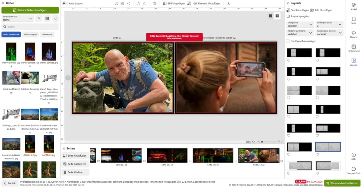Add page after Seite 21 / 22 thumbnail
Screen dimensions: 362x188
click(x=282, y=161)
